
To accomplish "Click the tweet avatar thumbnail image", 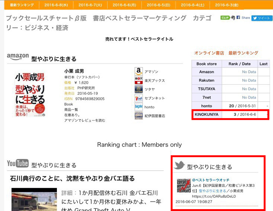I will (184, 186).
